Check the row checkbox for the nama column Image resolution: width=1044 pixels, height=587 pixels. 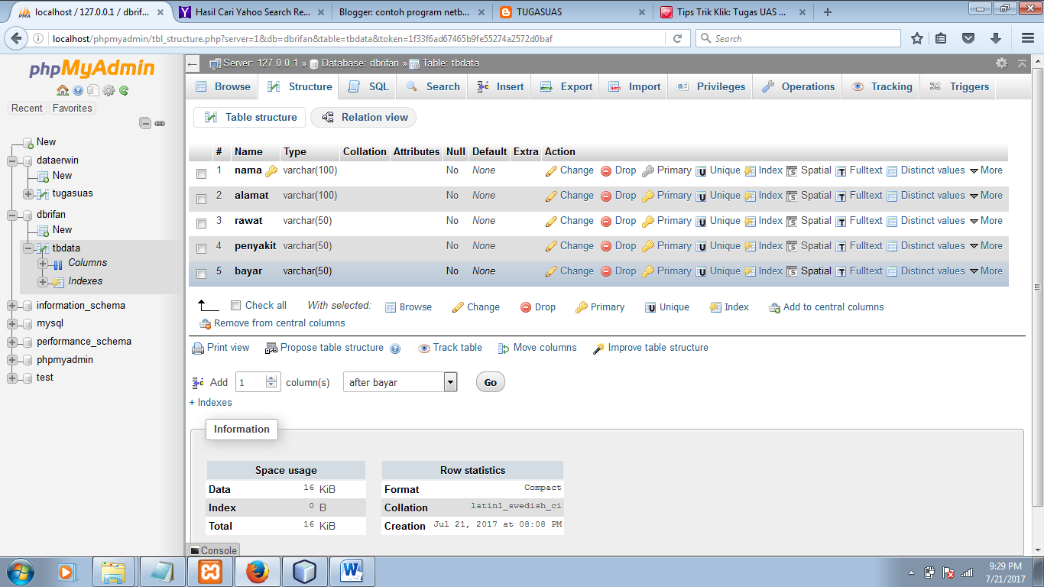(x=201, y=173)
